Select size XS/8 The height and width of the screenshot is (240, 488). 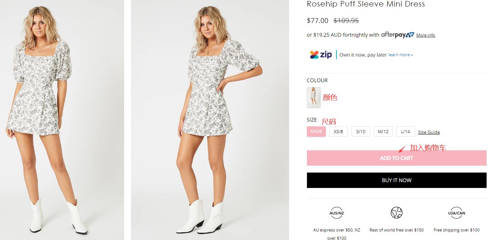coord(338,131)
